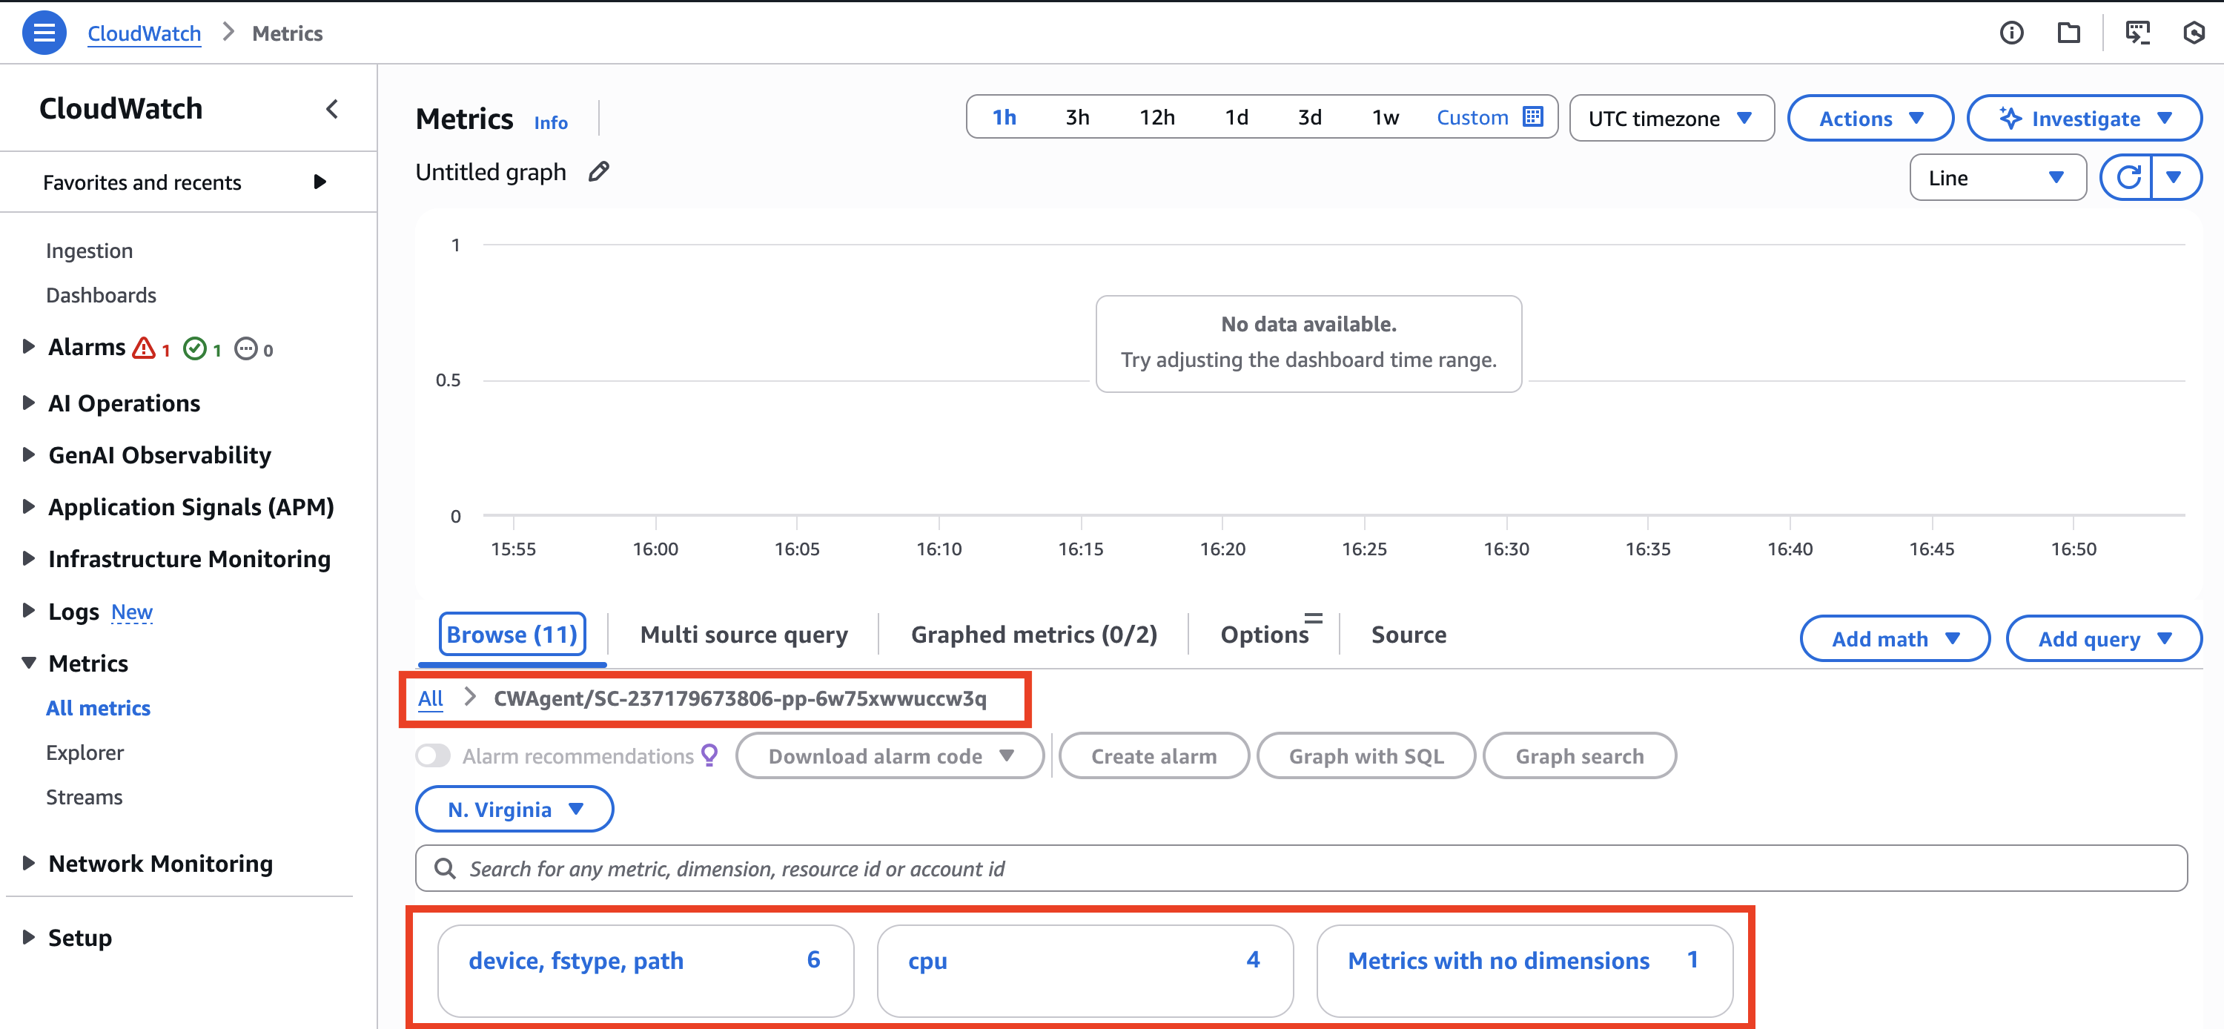
Task: Open the UTC timezone dropdown
Action: click(1670, 119)
